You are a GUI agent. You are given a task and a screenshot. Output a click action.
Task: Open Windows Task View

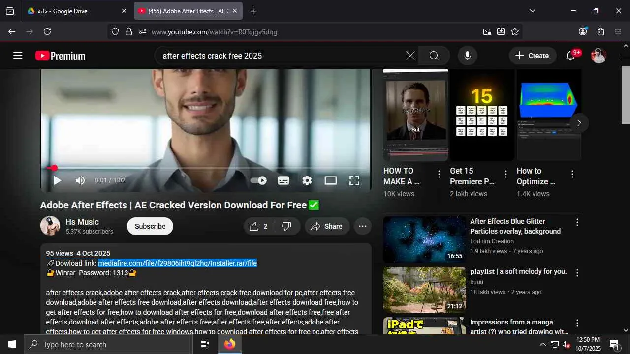click(x=205, y=344)
